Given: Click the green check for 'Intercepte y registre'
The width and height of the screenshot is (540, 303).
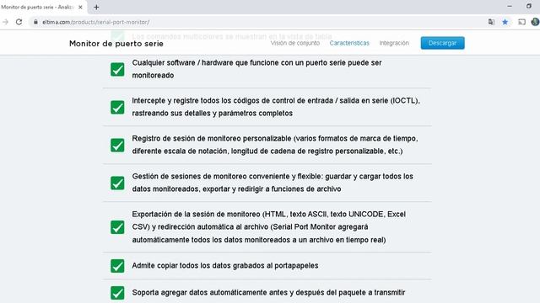Looking at the screenshot, I should pos(117,107).
